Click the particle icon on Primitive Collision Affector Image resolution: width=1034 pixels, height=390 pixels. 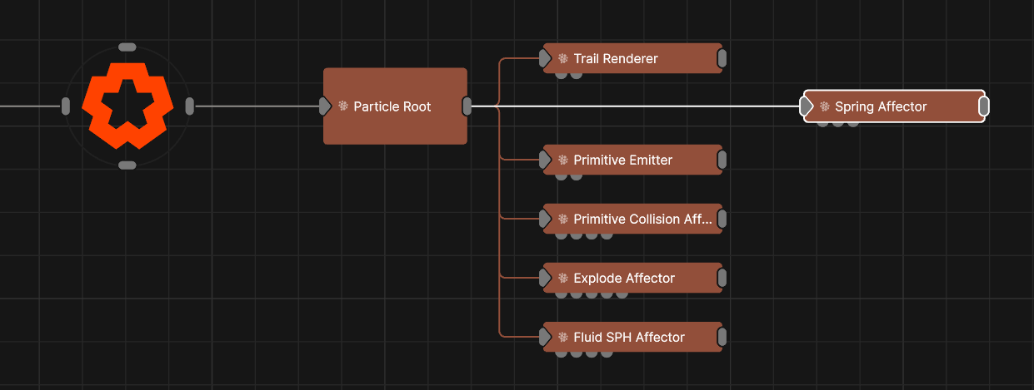coord(563,220)
